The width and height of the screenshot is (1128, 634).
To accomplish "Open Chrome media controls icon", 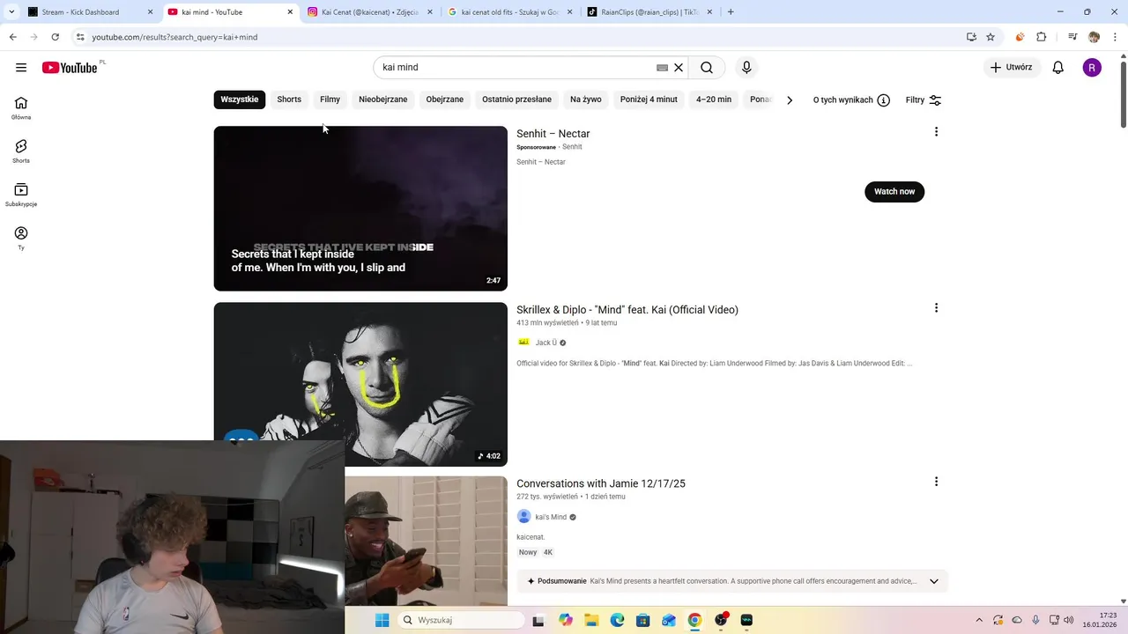I will pos(1072,37).
